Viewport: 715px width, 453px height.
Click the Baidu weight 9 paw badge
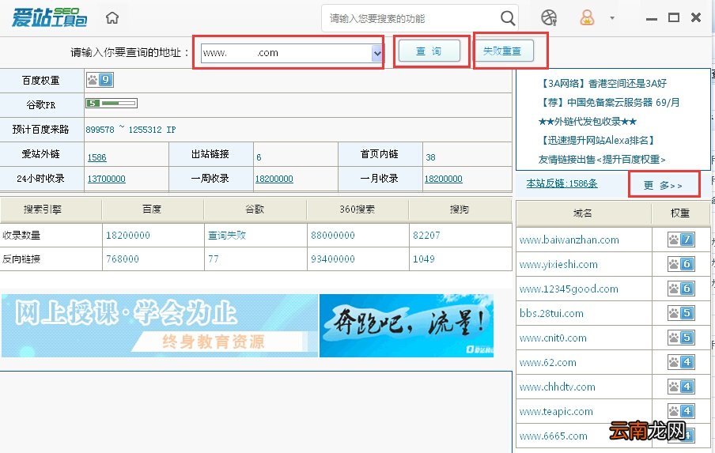point(100,80)
